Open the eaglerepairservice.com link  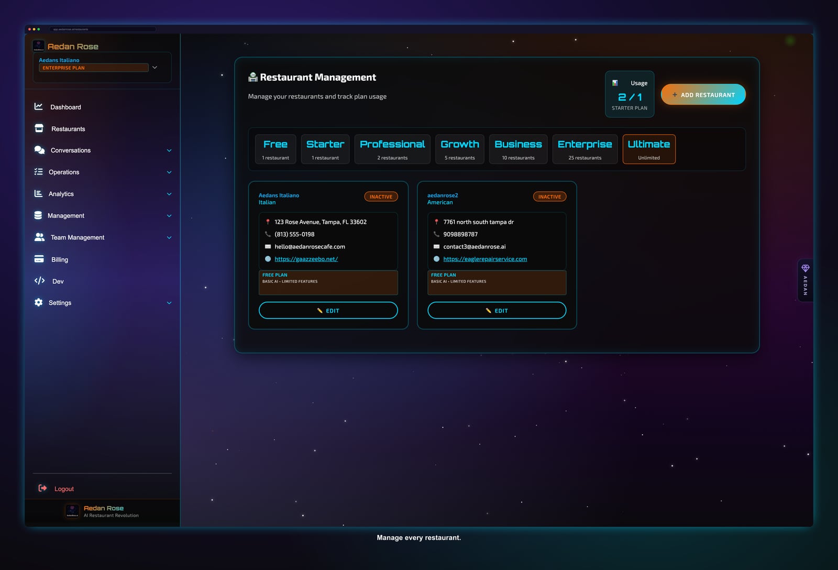click(485, 259)
